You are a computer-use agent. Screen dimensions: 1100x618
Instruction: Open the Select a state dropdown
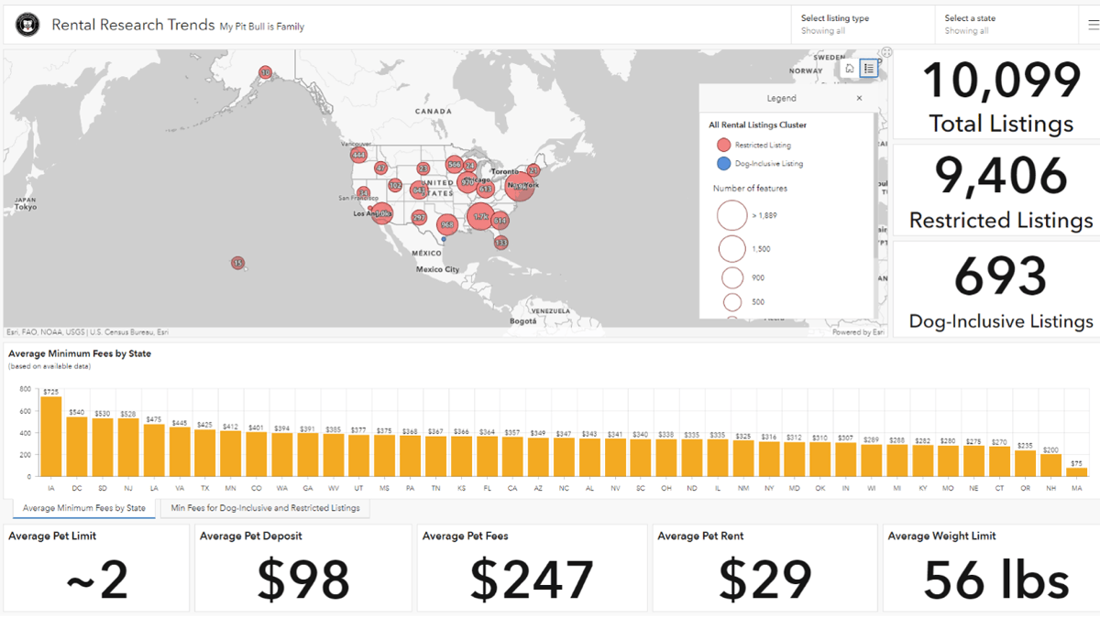(1005, 25)
